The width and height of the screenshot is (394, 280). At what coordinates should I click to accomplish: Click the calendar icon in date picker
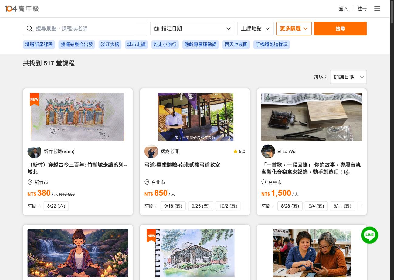click(157, 28)
